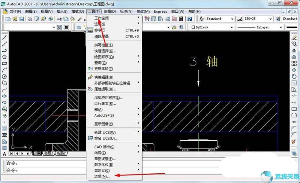The height and width of the screenshot is (183, 300).
Task: Open the 文件(F) menu
Action: point(15,12)
